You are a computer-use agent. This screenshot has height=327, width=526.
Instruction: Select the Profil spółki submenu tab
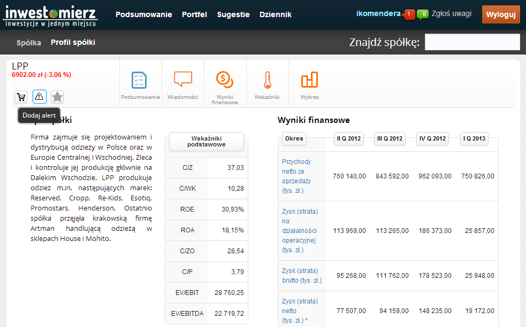(73, 43)
